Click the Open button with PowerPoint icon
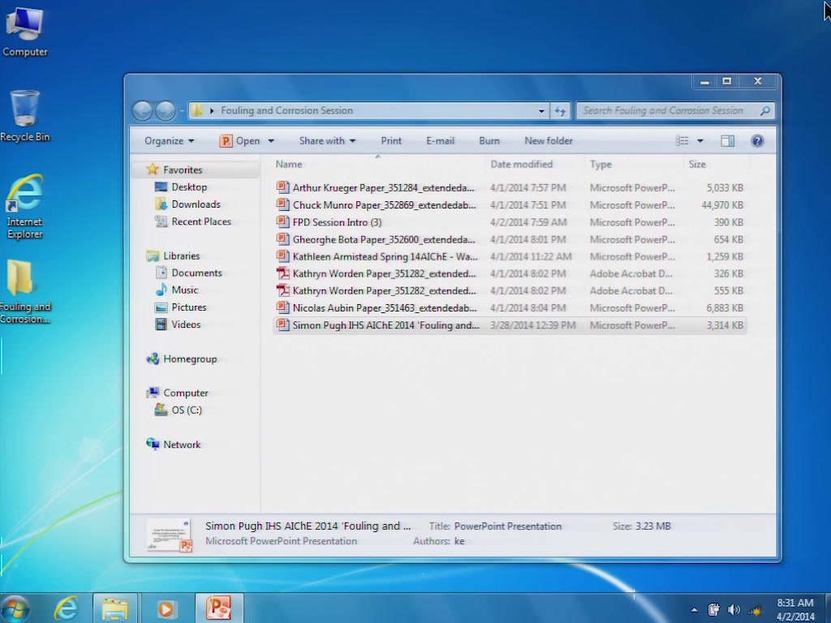Viewport: 831px width, 623px height. (x=240, y=141)
